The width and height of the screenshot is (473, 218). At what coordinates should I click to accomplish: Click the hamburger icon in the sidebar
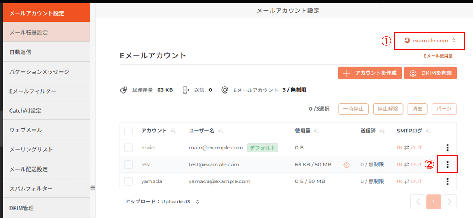pos(93,188)
